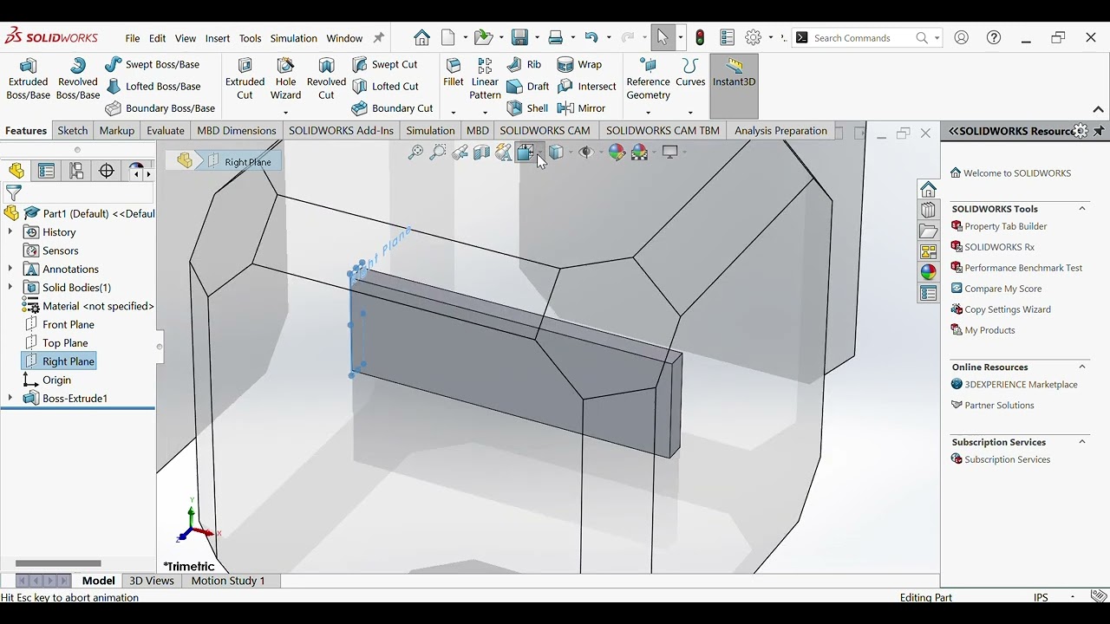
Task: Click the Section View icon
Action: 481,153
